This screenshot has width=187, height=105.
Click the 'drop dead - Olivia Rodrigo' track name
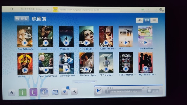click(124, 91)
